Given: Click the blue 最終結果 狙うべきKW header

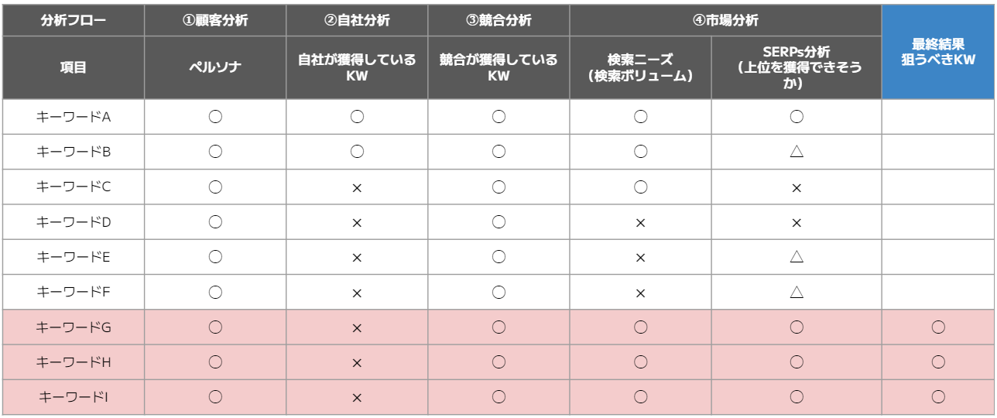Looking at the screenshot, I should pos(938,52).
